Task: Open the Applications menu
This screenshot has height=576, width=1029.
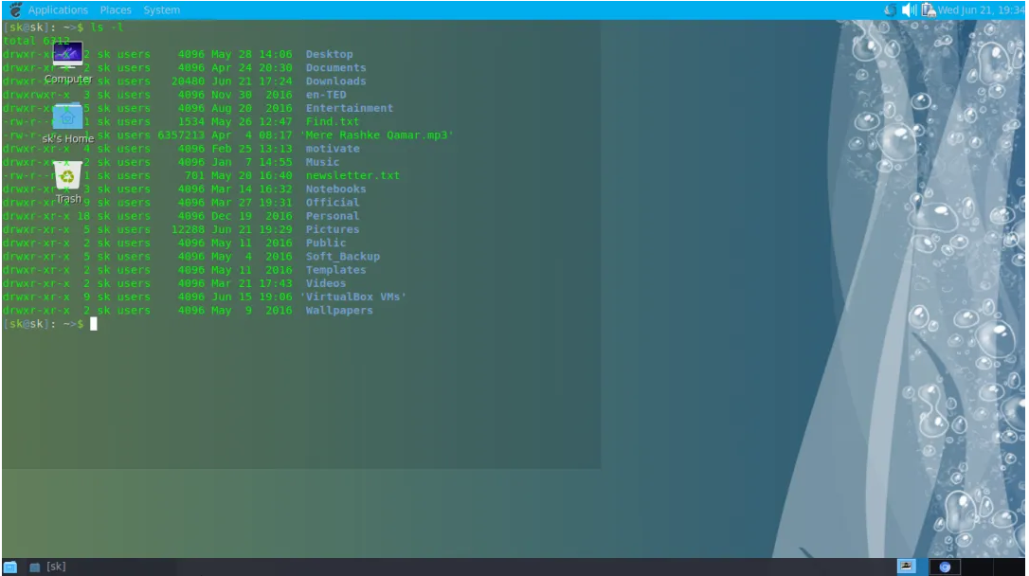Action: point(59,9)
